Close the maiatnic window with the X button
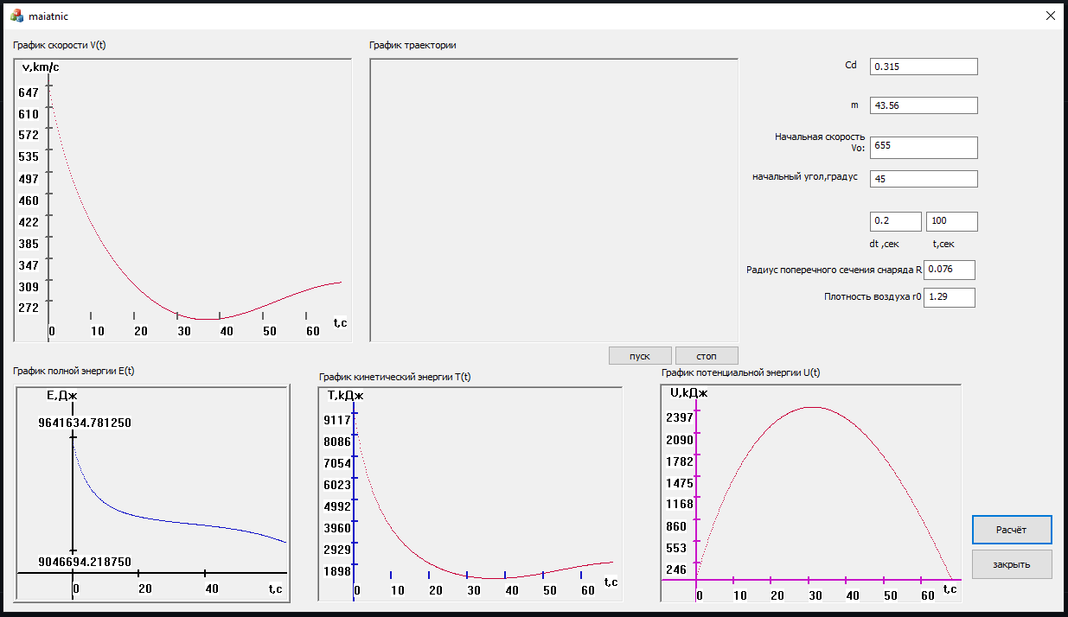This screenshot has height=617, width=1068. click(x=1051, y=15)
